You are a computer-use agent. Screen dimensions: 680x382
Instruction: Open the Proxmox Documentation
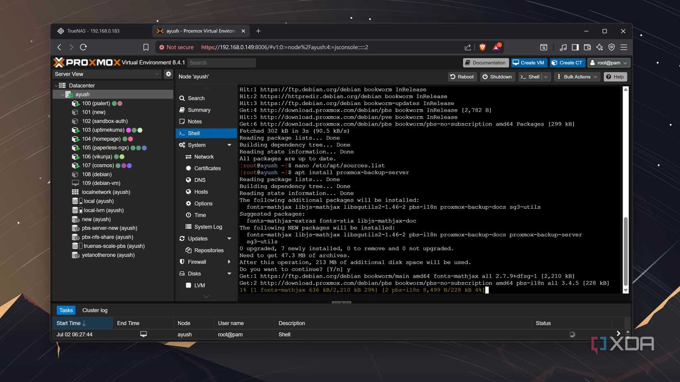(x=485, y=63)
